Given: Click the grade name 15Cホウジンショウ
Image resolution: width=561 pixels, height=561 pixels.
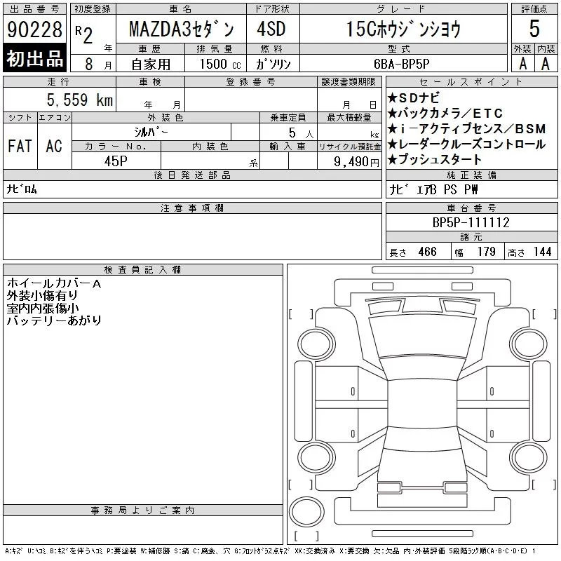Looking at the screenshot, I should point(403,29).
